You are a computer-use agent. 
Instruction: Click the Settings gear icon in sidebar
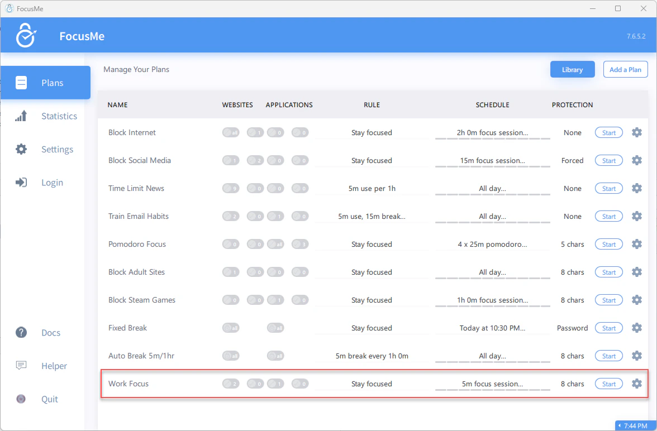point(21,149)
